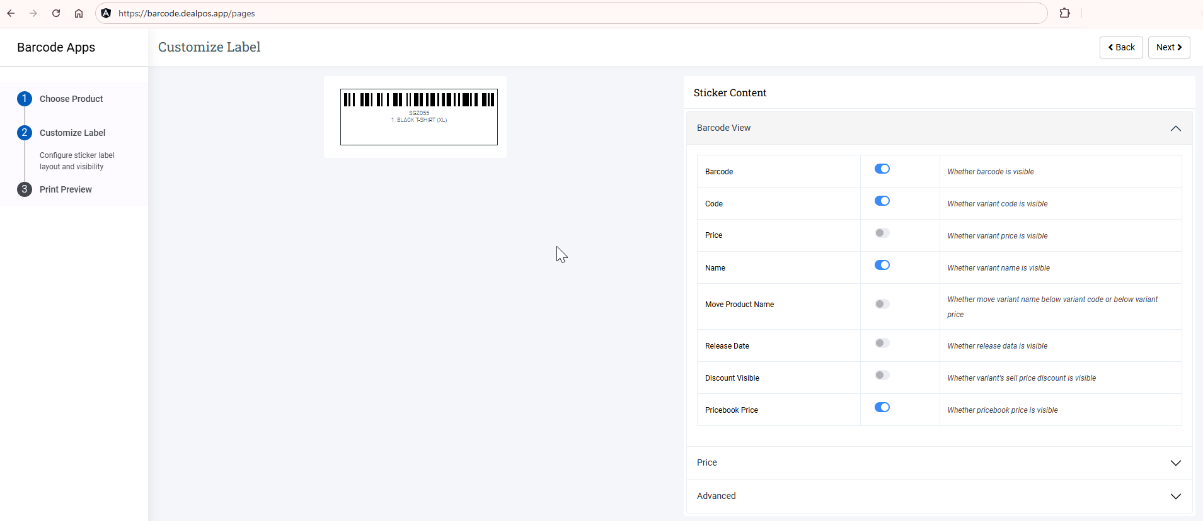The image size is (1203, 521).
Task: Click 'Whether pricebook price is visible' text
Action: coord(1003,410)
